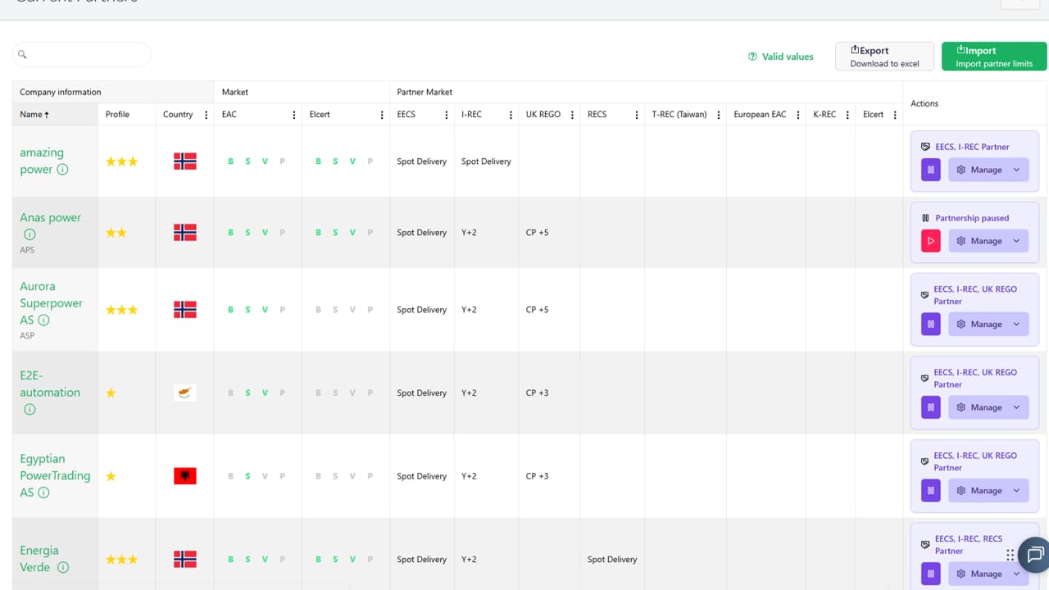Screen dimensions: 1049x590
Task: Pause partnership with amazing power
Action: pos(930,170)
